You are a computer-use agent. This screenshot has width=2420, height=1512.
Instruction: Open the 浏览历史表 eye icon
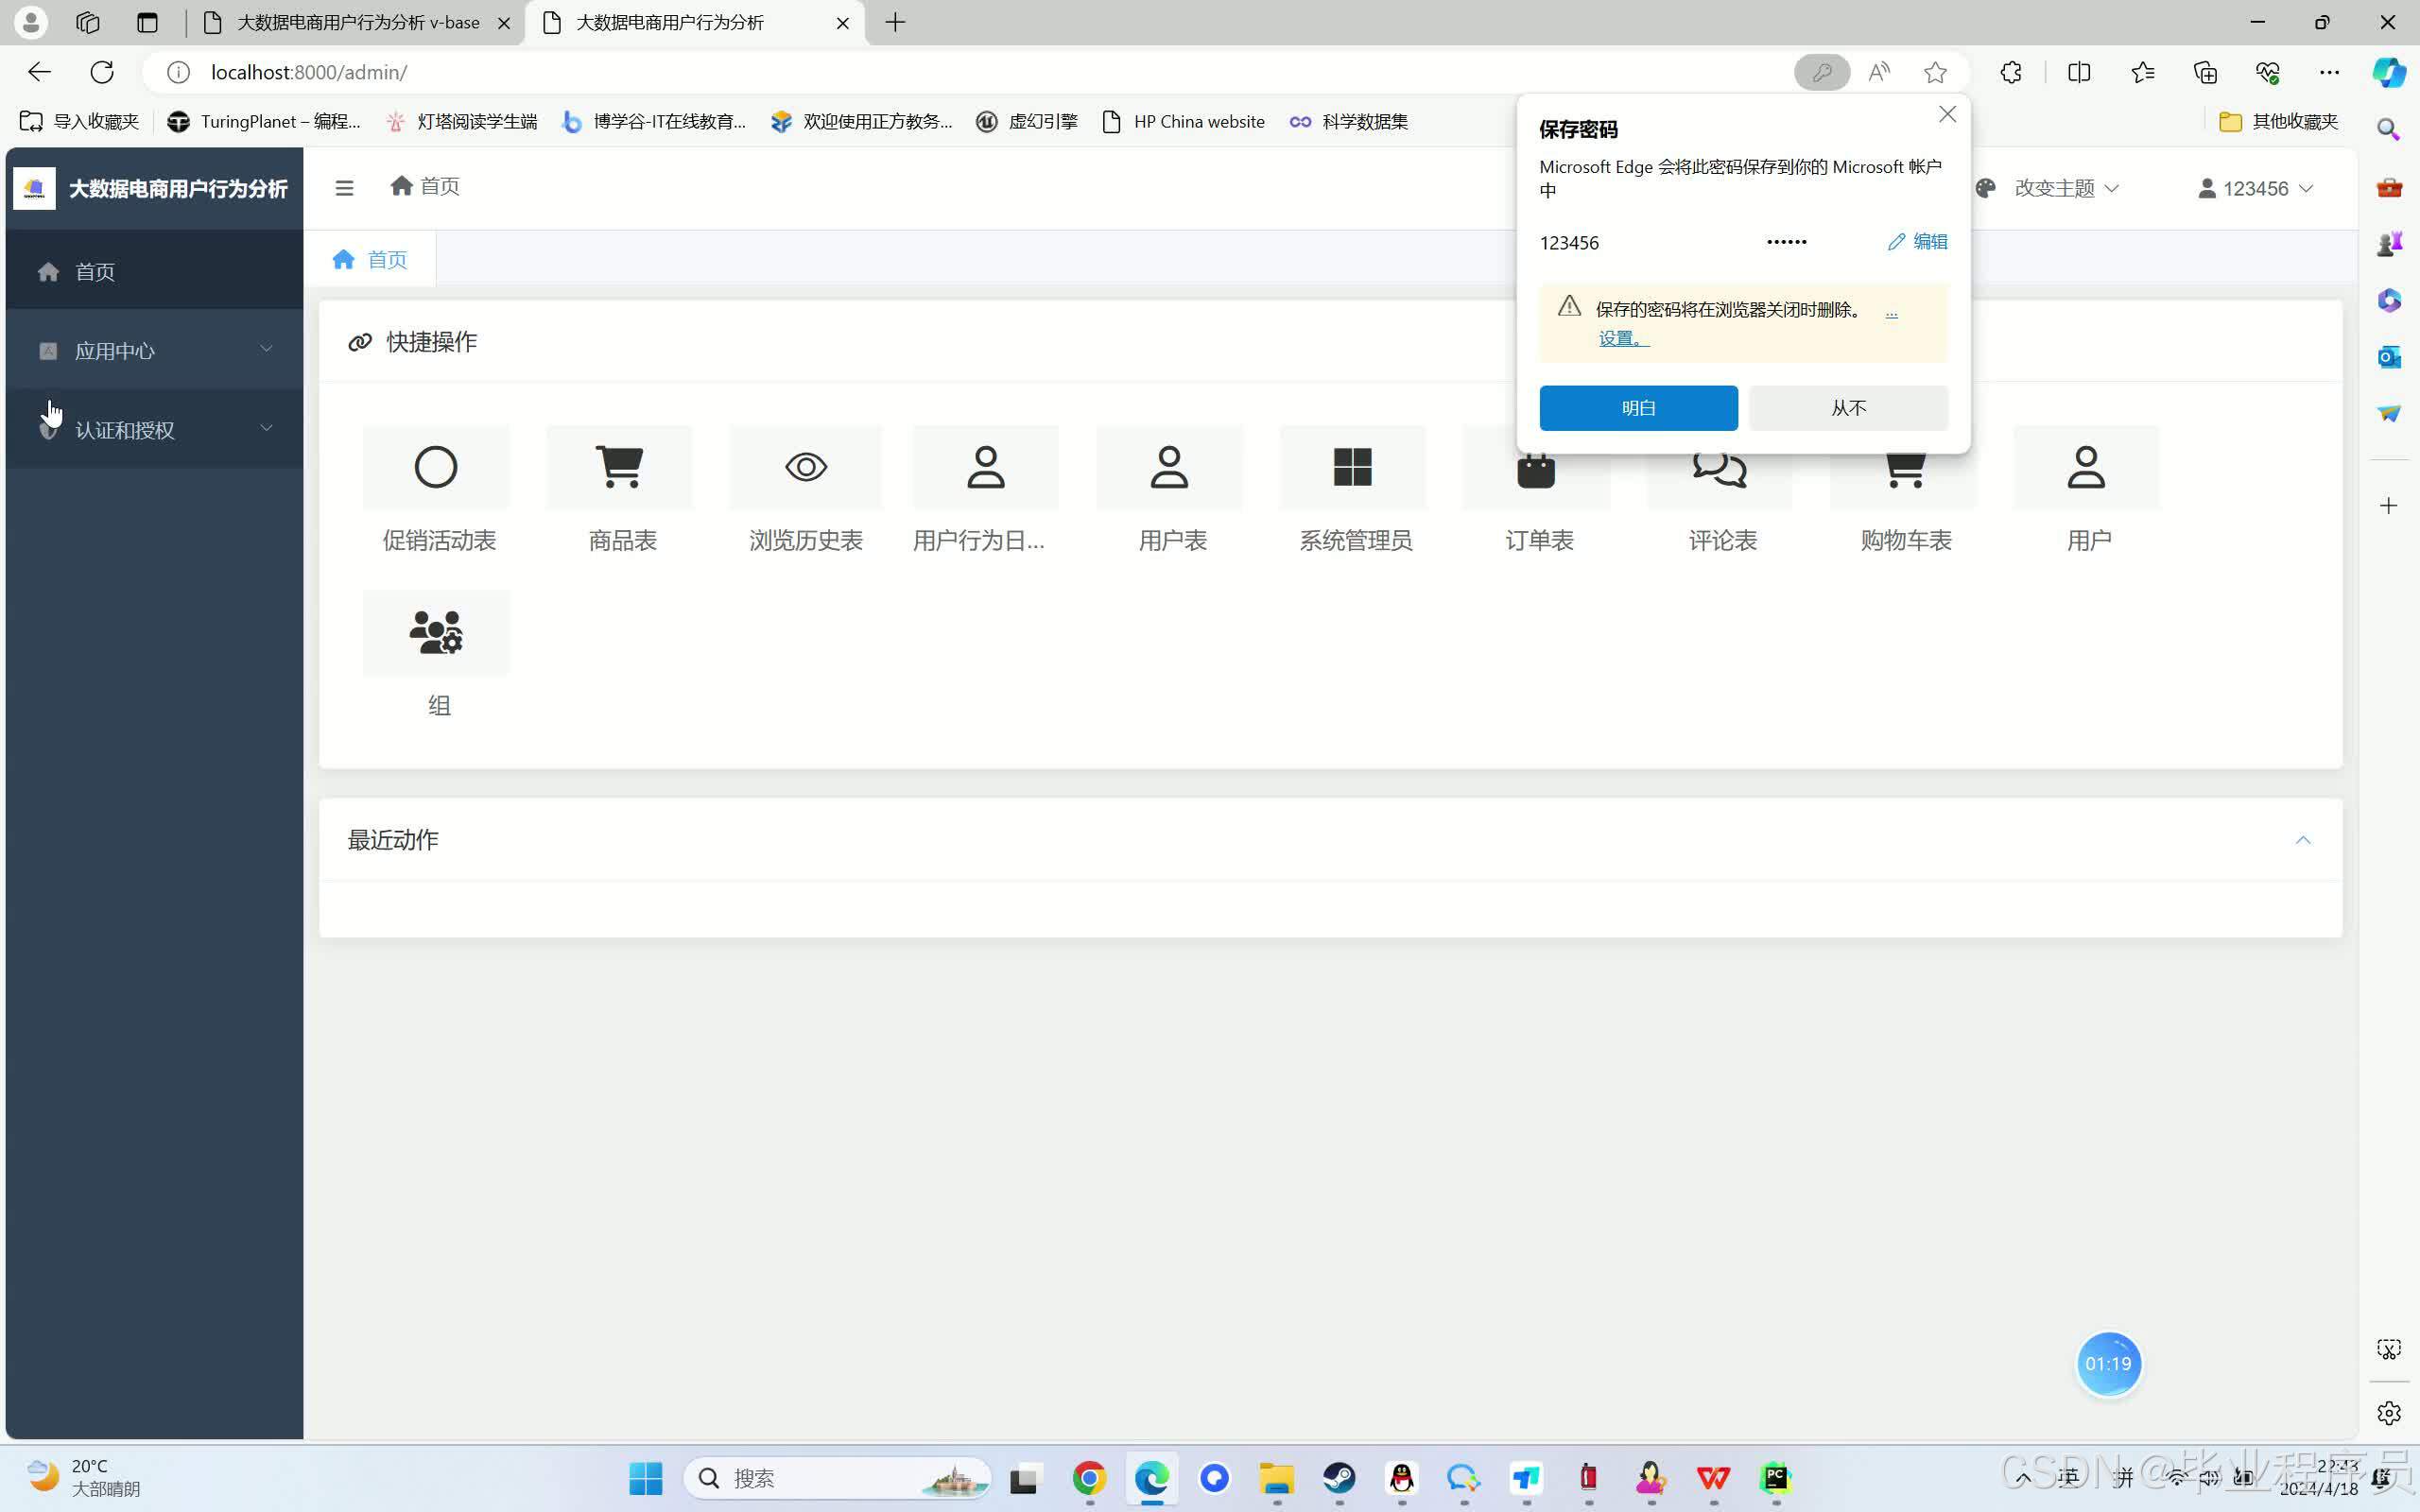pyautogui.click(x=805, y=467)
